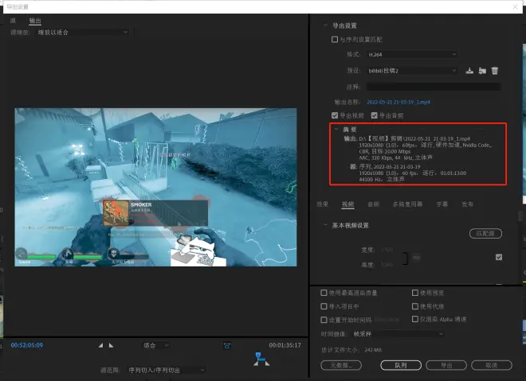Click the blue playhead marker
This screenshot has width=526, height=381.
[x=258, y=356]
